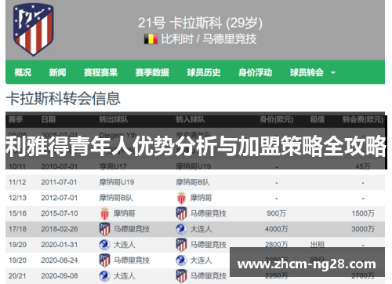This screenshot has height=284, width=392.
Task: Click 大连人 in the 2018-02-26 row
Action: [201, 229]
